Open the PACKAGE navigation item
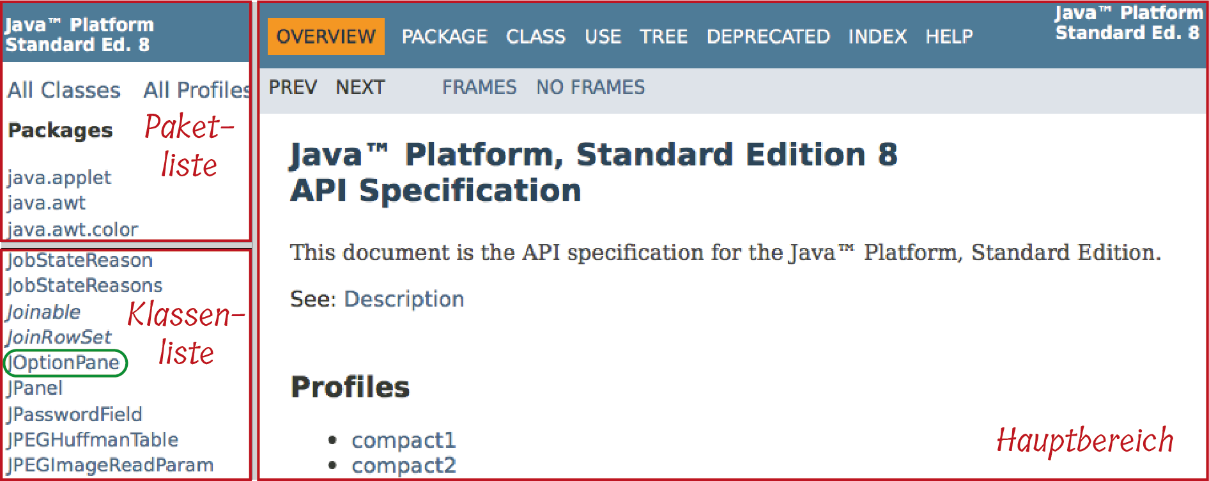The height and width of the screenshot is (481, 1209). point(444,36)
